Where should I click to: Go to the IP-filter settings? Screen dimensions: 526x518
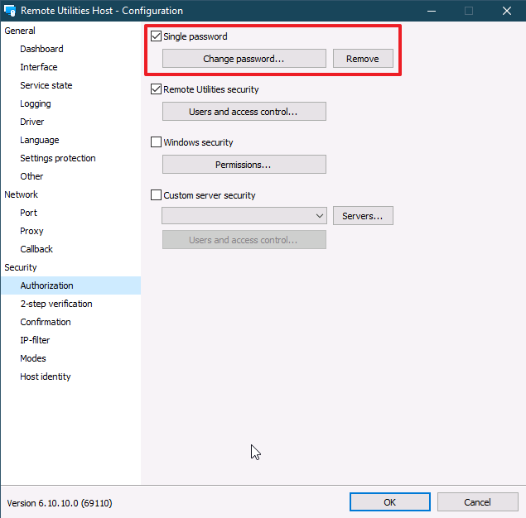click(35, 340)
